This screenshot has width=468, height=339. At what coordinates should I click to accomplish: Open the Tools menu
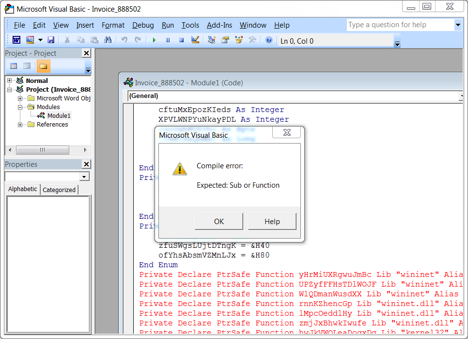click(190, 25)
